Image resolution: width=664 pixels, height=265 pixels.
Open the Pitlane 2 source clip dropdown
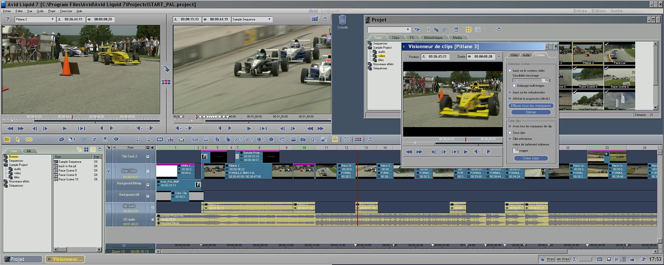click(x=52, y=19)
